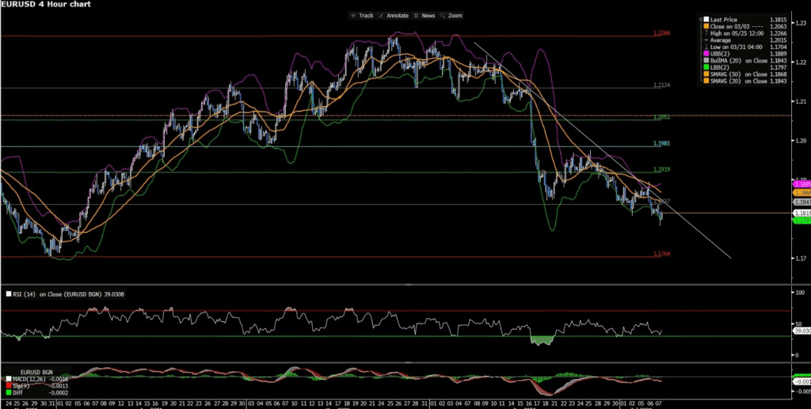The image size is (811, 409).
Task: Activate the Zoom tool
Action: click(451, 16)
